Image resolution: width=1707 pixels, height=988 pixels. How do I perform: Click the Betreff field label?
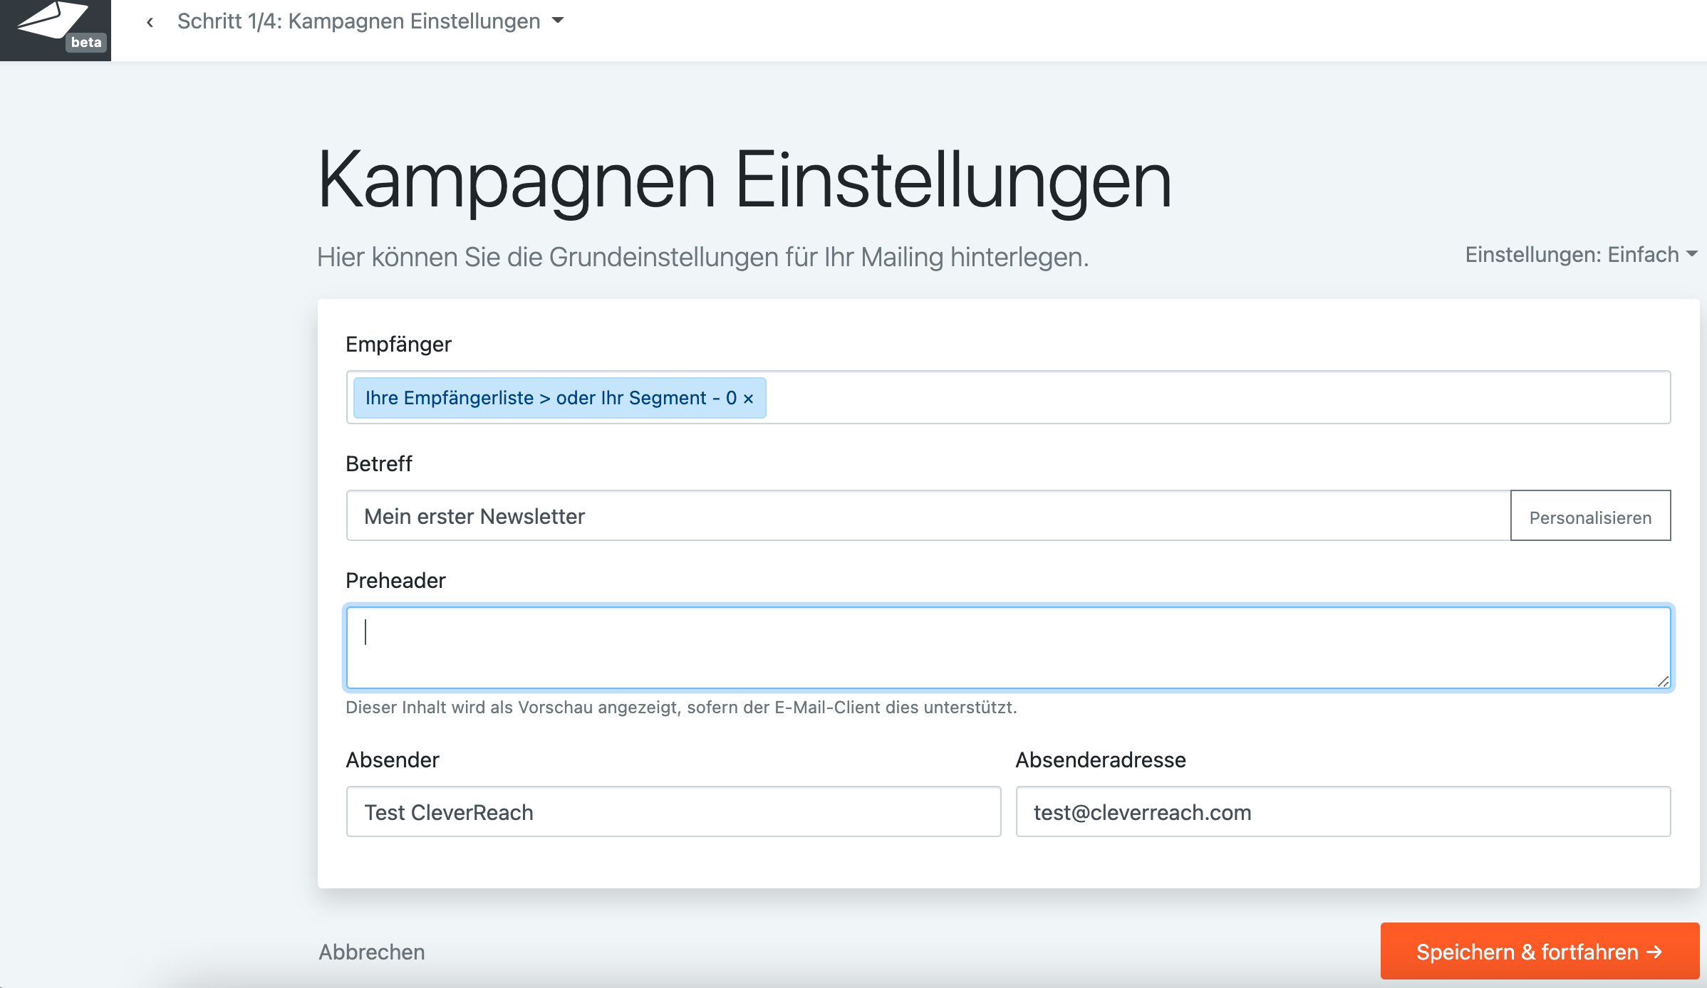[x=378, y=464]
